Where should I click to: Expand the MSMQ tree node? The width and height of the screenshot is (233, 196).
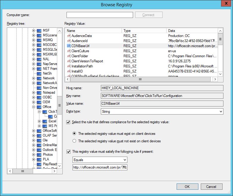(34, 40)
